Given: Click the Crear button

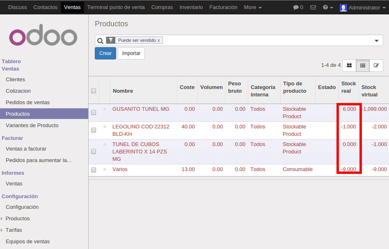Looking at the screenshot, I should coord(105,53).
